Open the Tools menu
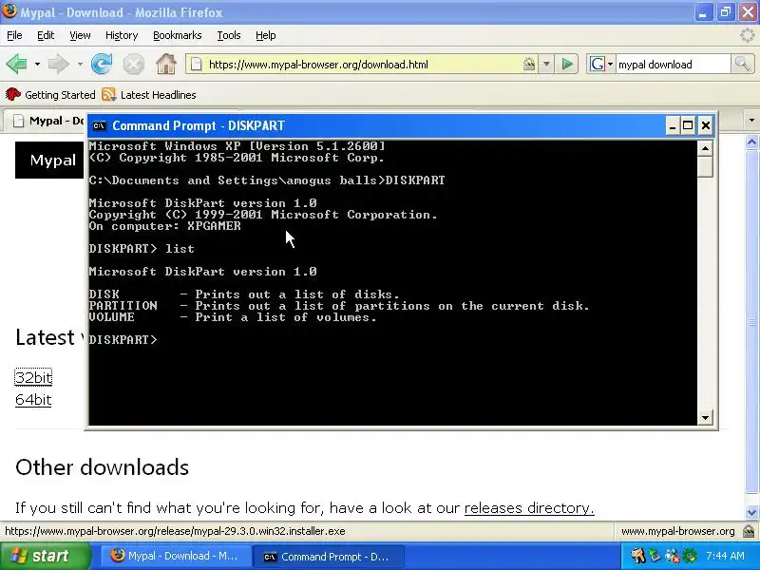Viewport: 760px width, 570px height. (229, 35)
